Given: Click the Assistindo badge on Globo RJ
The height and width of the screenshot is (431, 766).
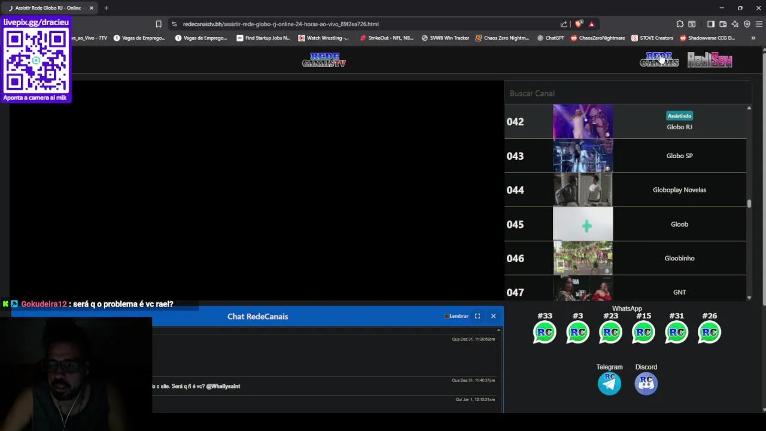Looking at the screenshot, I should tap(679, 116).
